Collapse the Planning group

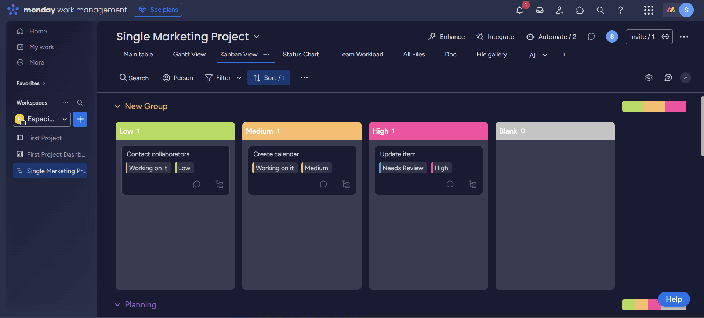pos(117,305)
